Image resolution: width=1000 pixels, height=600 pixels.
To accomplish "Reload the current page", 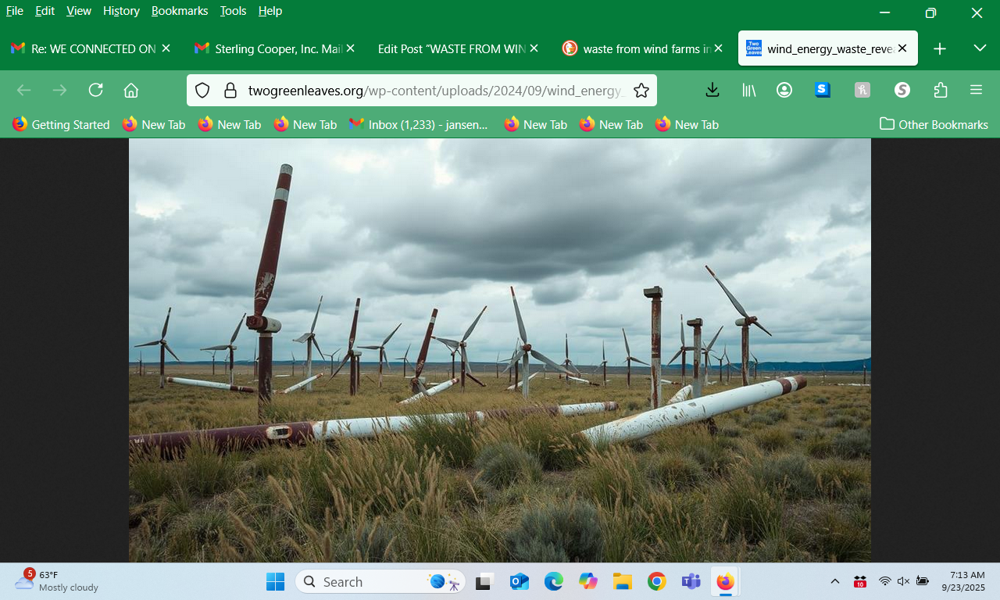I will (x=95, y=91).
